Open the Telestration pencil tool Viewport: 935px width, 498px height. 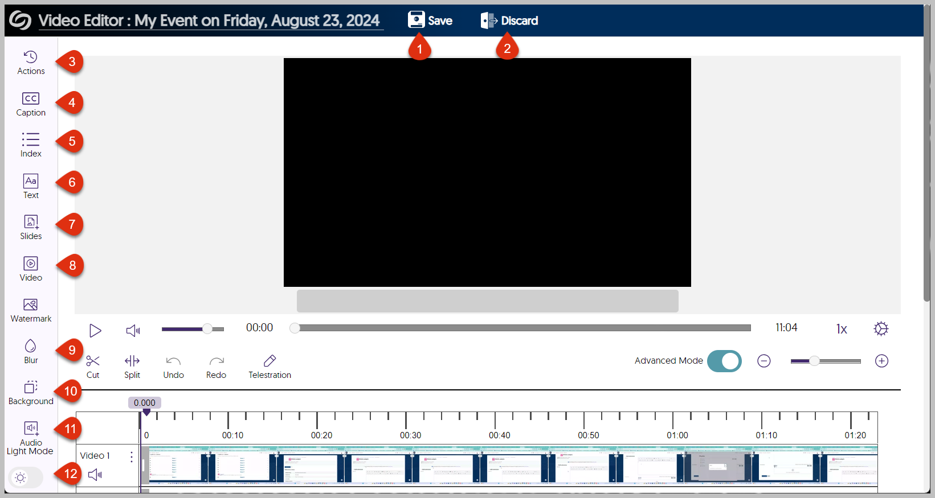(270, 367)
